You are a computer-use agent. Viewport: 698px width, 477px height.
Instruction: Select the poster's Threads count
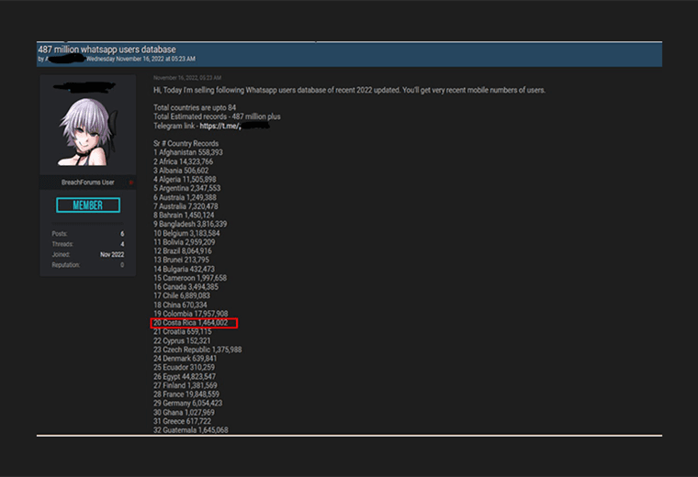pyautogui.click(x=121, y=244)
